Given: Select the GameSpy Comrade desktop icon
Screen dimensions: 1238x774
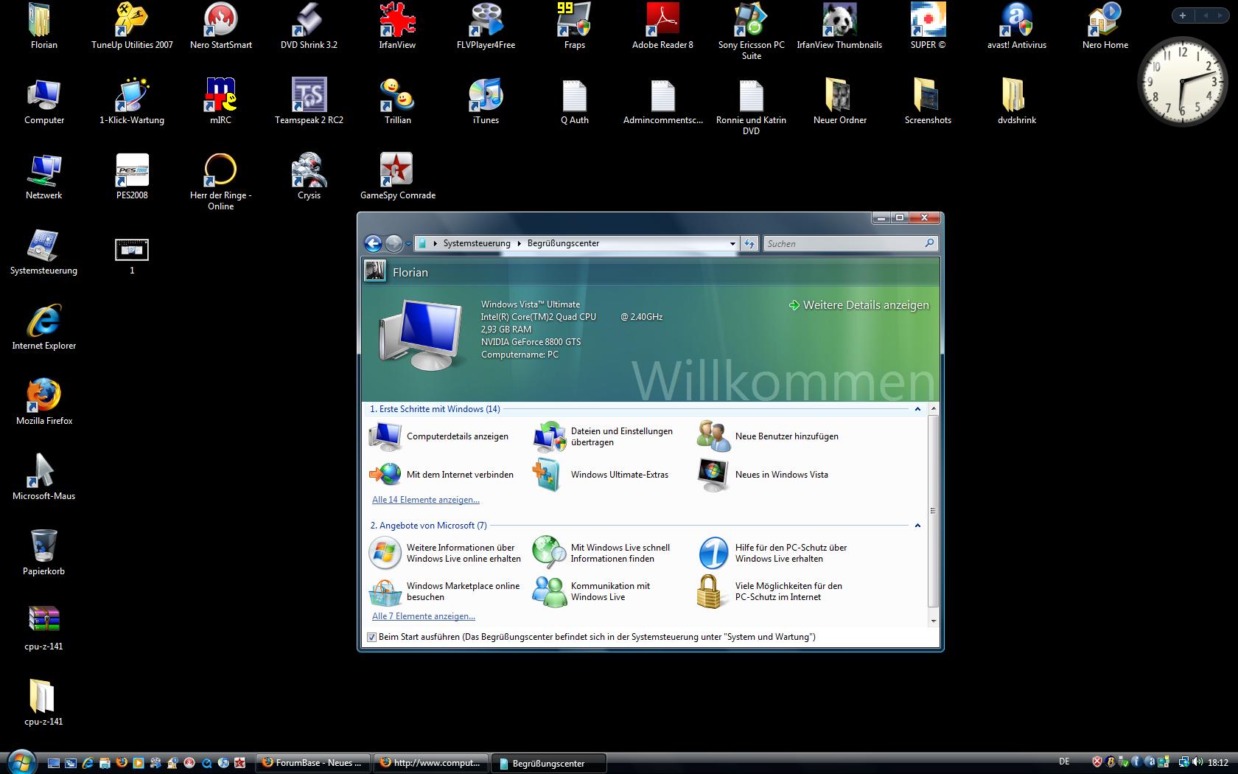Looking at the screenshot, I should click(397, 175).
